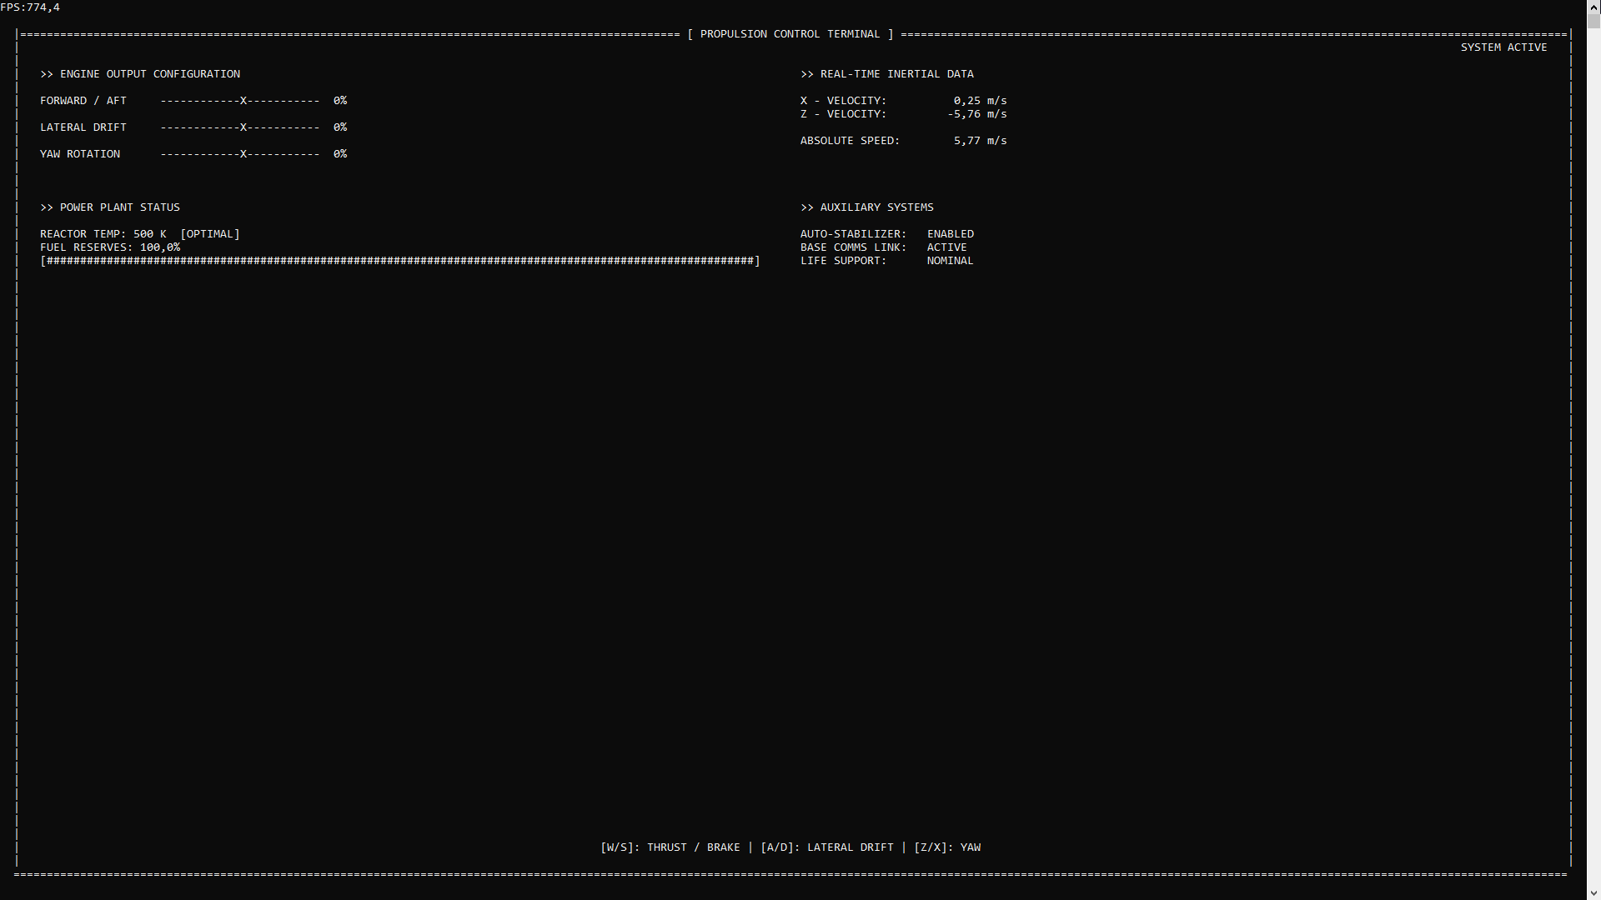Click the Lateral Drift slider X marker
The image size is (1601, 900).
pyautogui.click(x=243, y=127)
